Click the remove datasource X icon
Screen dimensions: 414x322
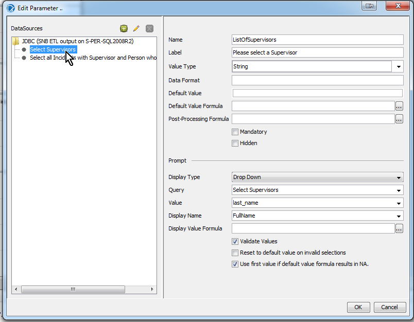click(x=149, y=28)
